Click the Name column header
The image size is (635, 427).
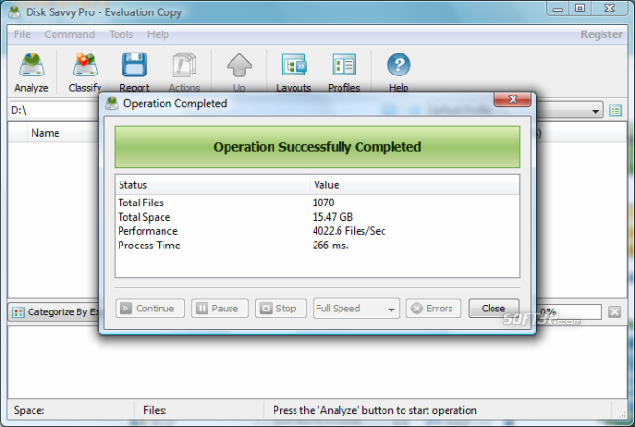[45, 133]
